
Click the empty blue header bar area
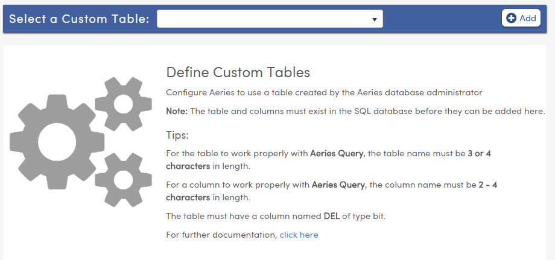pos(442,19)
